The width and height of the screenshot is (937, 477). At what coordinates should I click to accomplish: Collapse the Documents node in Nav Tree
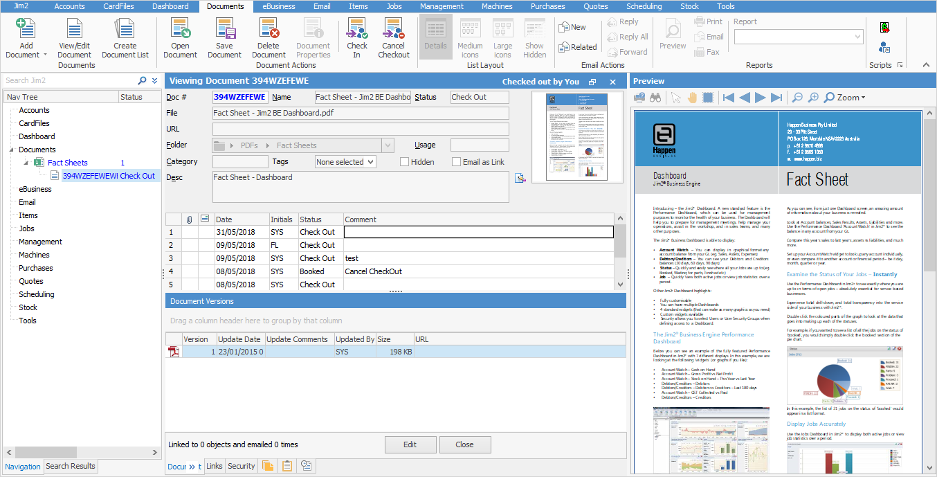tap(11, 150)
